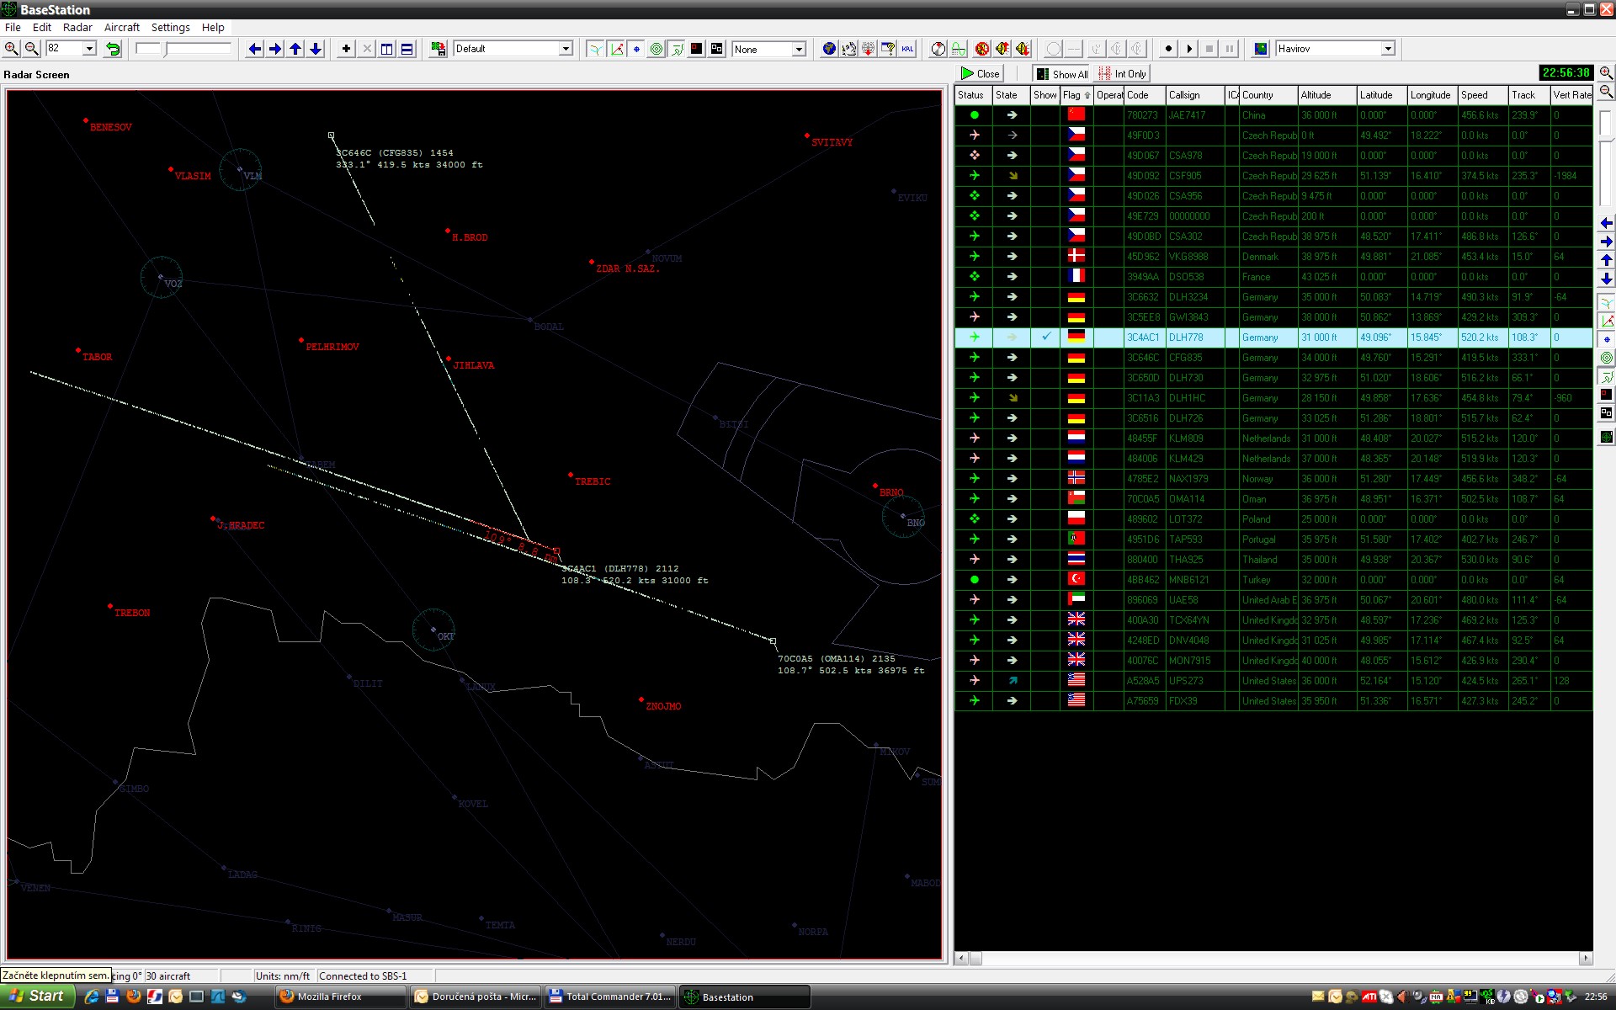Click the zoom in magnifier icon
The height and width of the screenshot is (1010, 1616).
point(12,49)
